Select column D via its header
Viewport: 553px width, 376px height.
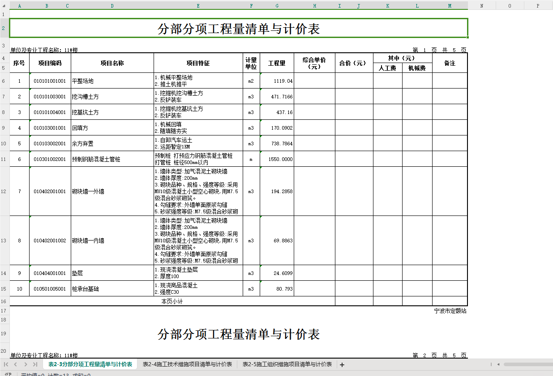(112, 6)
